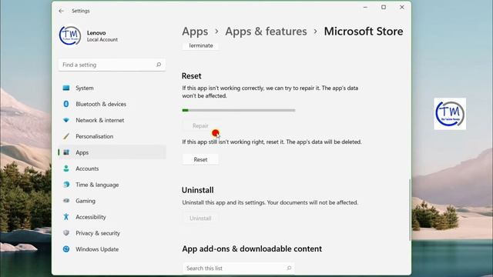493x277 pixels.
Task: Click the System monitor icon
Action: pyautogui.click(x=66, y=88)
